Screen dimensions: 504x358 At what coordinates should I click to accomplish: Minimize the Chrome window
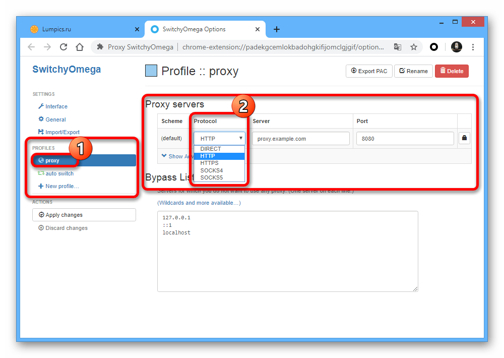[x=442, y=22]
